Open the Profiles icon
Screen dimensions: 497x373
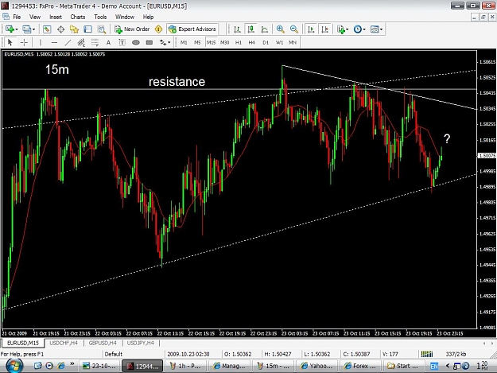click(27, 29)
